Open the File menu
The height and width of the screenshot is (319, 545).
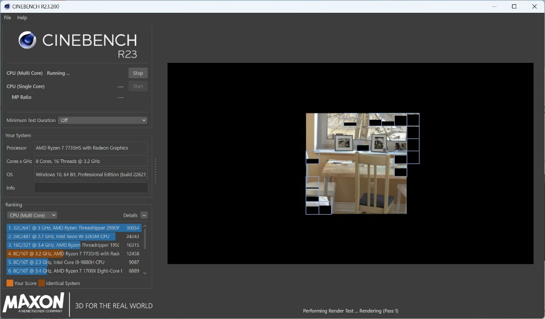[x=7, y=18]
